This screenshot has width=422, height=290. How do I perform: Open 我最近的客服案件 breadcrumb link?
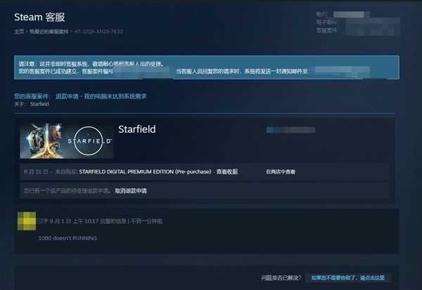tap(49, 32)
